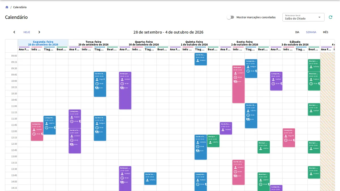Click the 09:00 time label

14,56
